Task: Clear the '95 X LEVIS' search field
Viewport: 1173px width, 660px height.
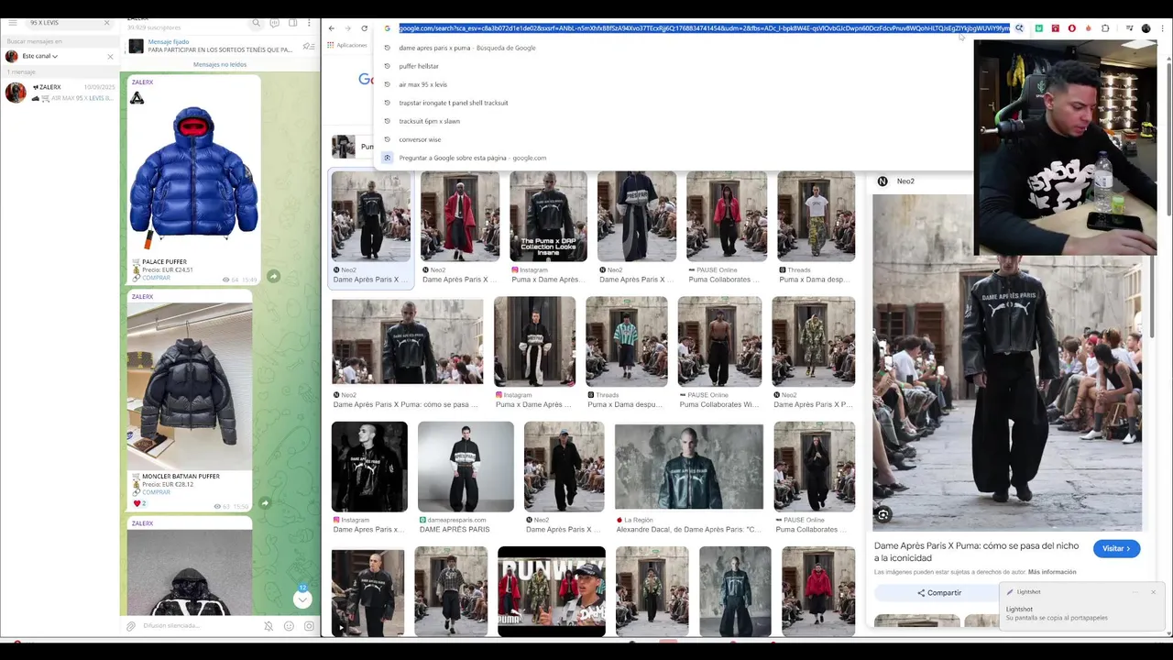Action: point(106,22)
